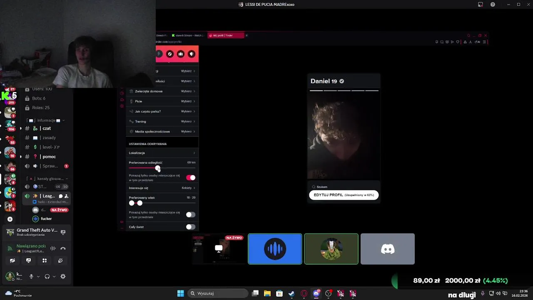The height and width of the screenshot is (300, 533).
Task: Open taskbar weather widget Pochmurnie
Action: point(18,293)
